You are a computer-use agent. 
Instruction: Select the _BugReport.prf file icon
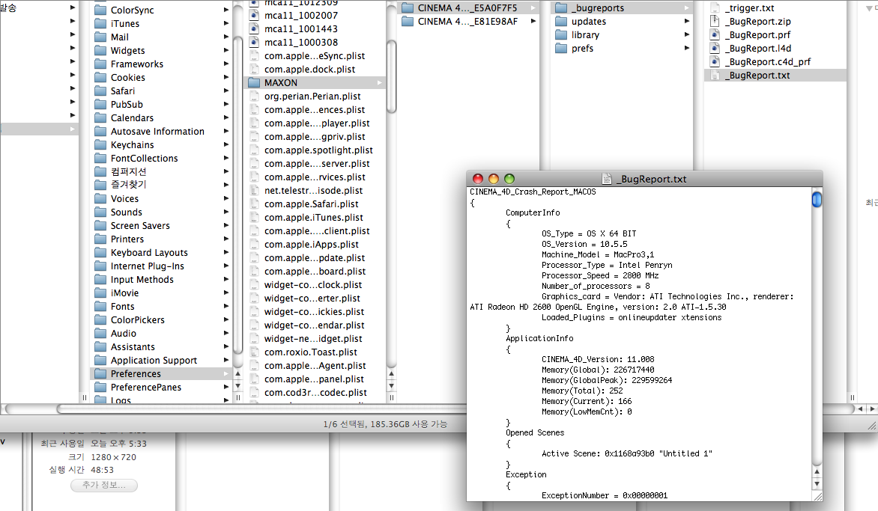pos(715,34)
